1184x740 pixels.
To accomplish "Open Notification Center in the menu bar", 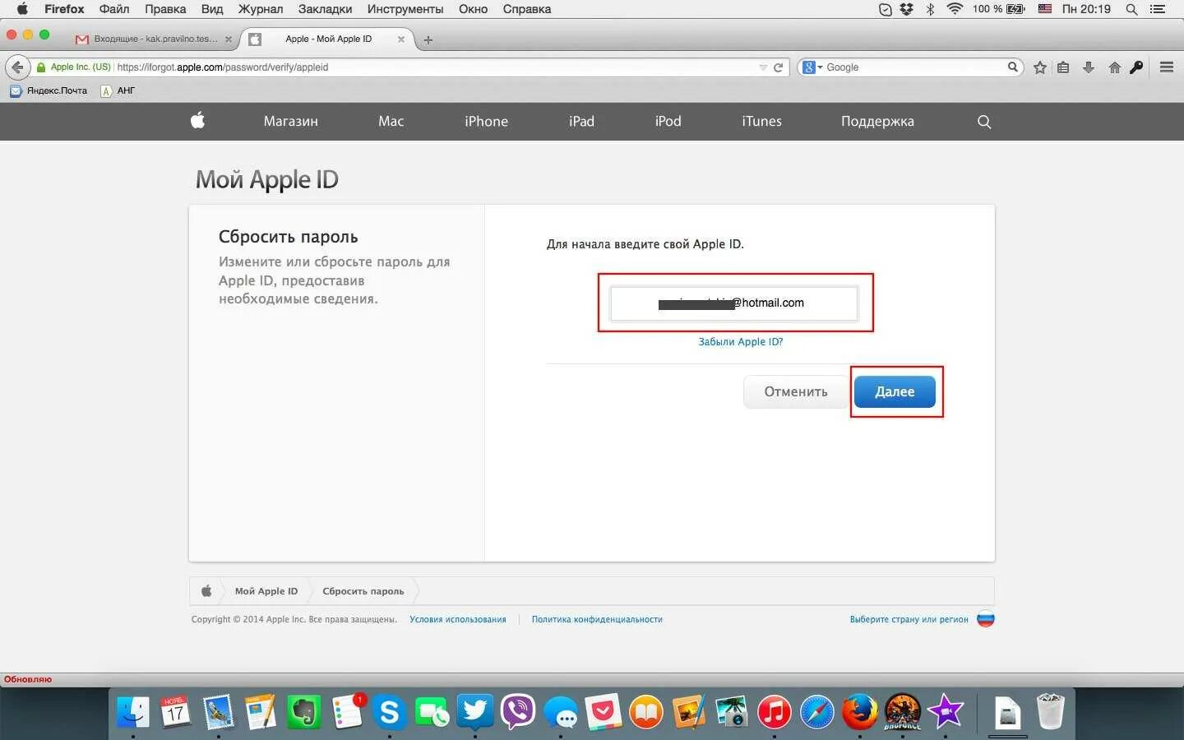I will (x=1158, y=9).
